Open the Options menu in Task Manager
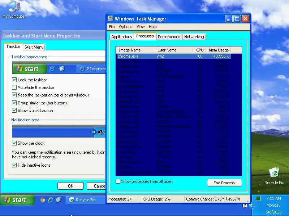289x216 pixels. tap(125, 27)
